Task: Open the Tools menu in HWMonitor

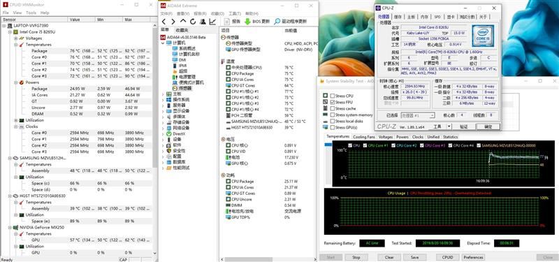Action: 31,13
